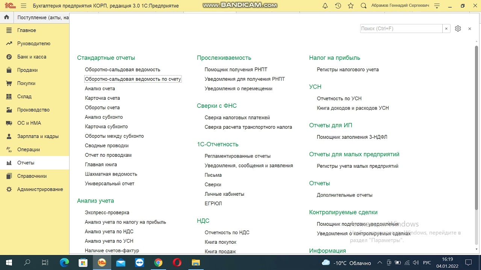Image resolution: width=481 pixels, height=270 pixels.
Task: Open Сверка расчета транспортного налога
Action: [248, 127]
